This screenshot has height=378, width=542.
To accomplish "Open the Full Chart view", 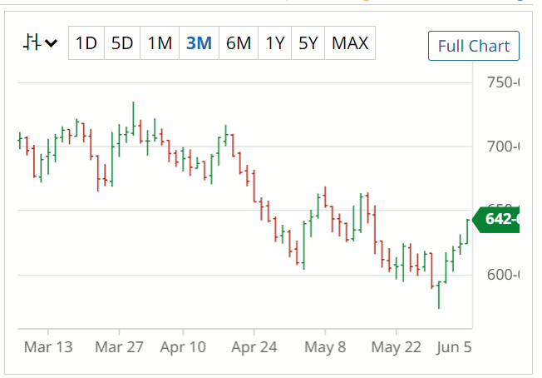I will coord(474,47).
